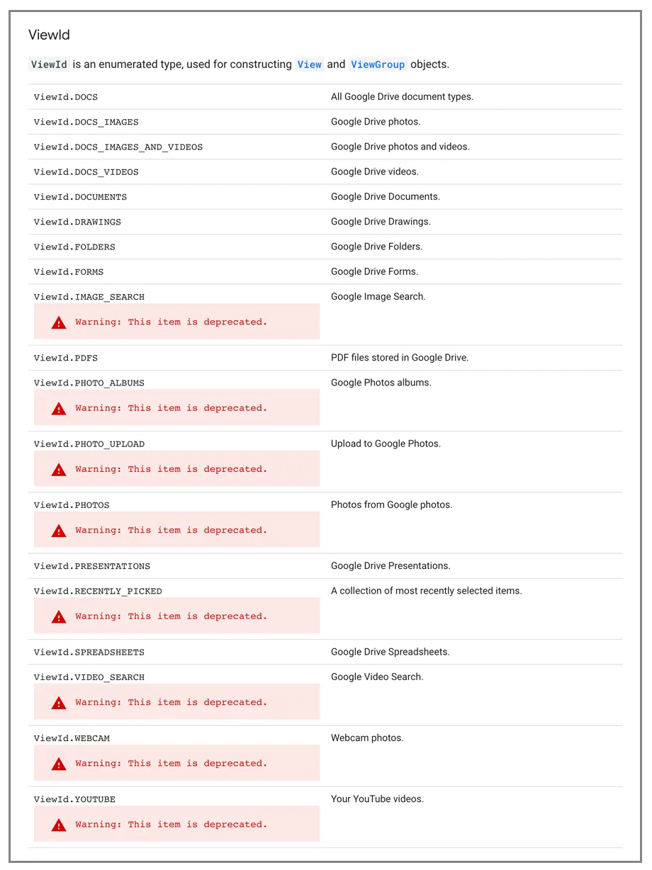Click 'Google Drive Spreadsheets.' description

point(390,652)
